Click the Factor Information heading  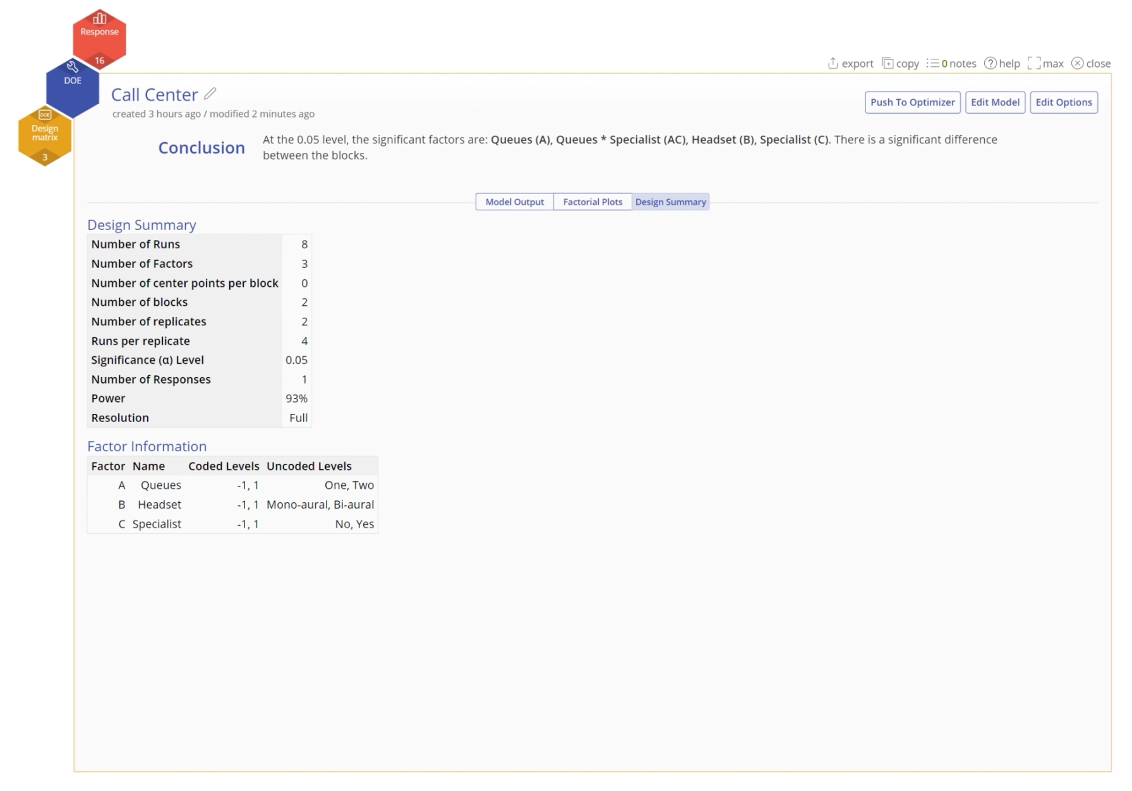(x=147, y=446)
